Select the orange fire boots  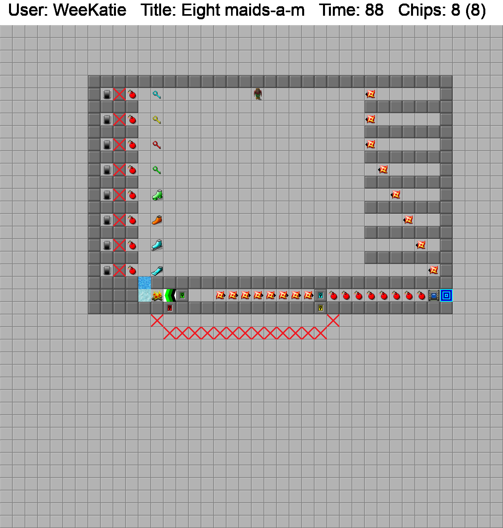point(157,220)
